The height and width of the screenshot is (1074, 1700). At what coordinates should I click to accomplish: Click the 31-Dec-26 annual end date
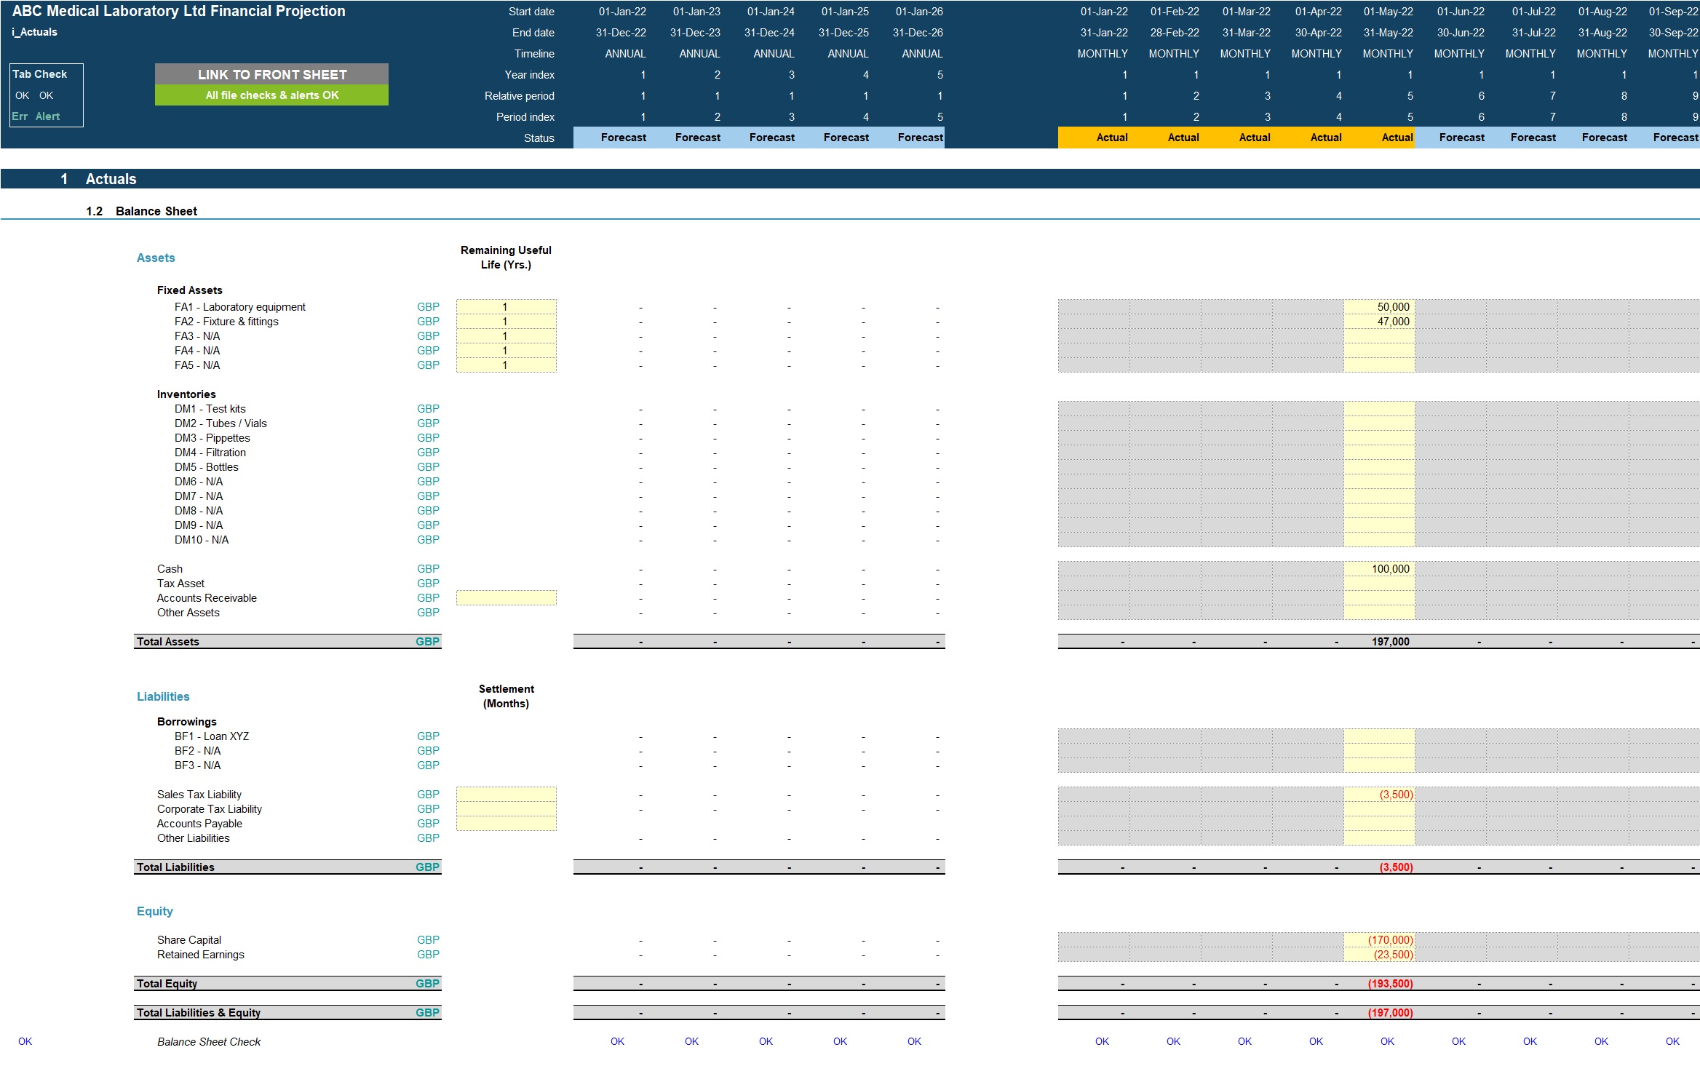pyautogui.click(x=918, y=33)
